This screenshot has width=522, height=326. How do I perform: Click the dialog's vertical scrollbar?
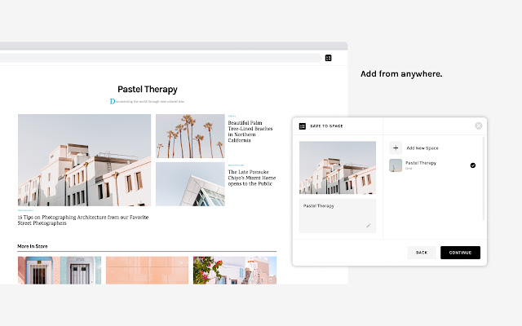484,178
